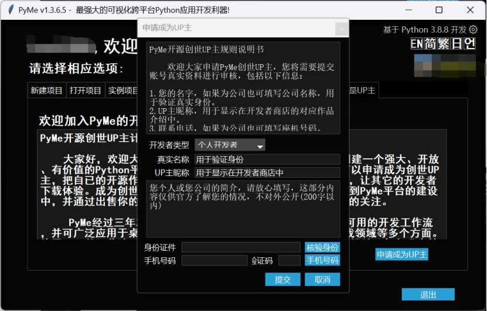Click the dialog title 申请成为UP主
487x311 pixels.
click(167, 28)
